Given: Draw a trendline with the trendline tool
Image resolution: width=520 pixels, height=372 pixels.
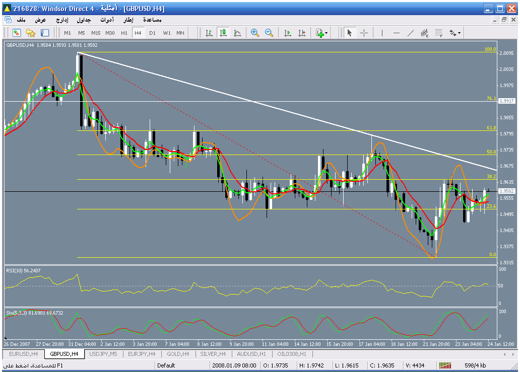Looking at the screenshot, I should (411, 33).
